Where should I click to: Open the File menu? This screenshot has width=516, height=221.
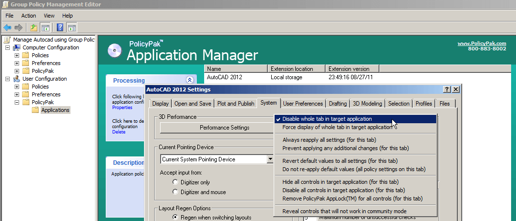9,16
